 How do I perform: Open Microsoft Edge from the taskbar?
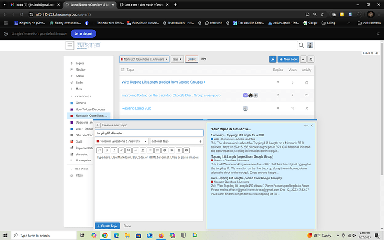[116, 236]
